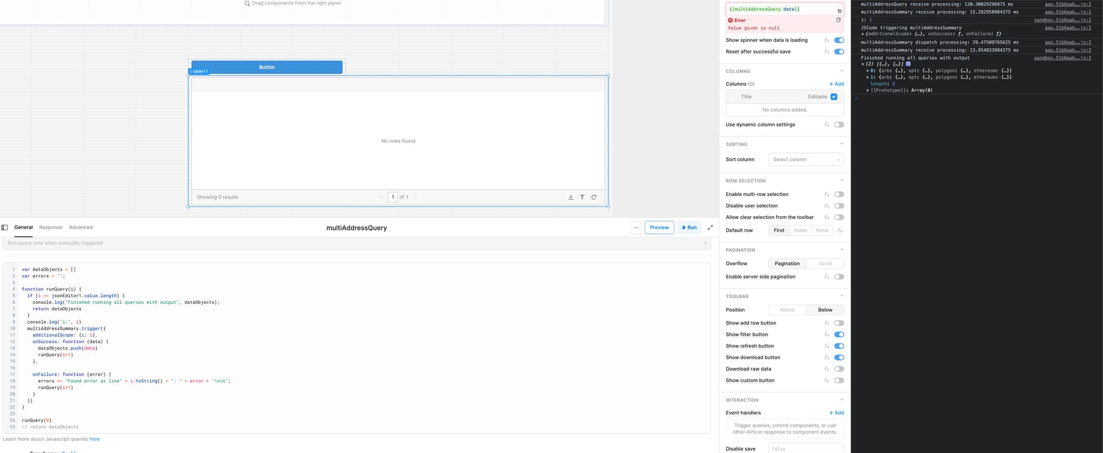Select Scroll overflow option

[x=825, y=264]
